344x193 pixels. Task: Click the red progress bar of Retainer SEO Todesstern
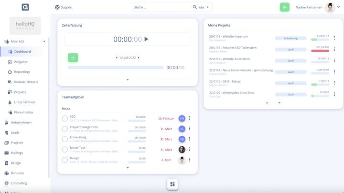tap(320, 51)
